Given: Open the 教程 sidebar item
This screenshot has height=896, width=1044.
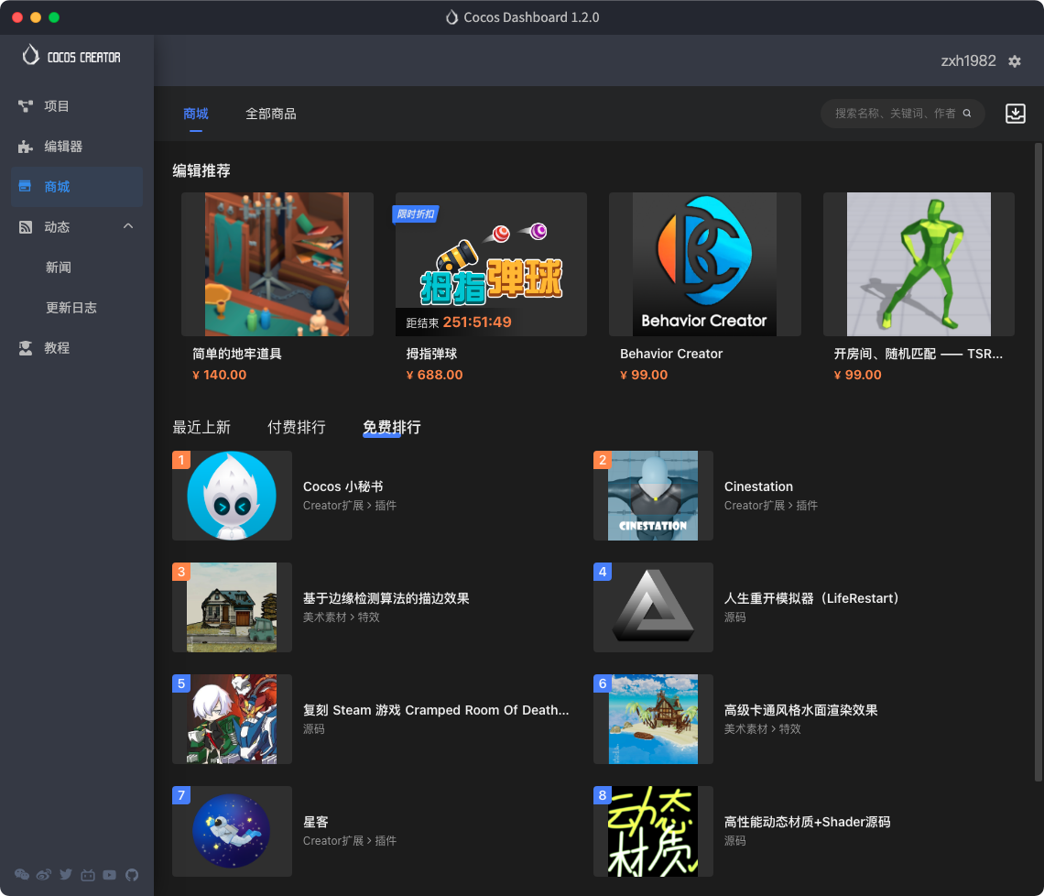Looking at the screenshot, I should [x=57, y=348].
